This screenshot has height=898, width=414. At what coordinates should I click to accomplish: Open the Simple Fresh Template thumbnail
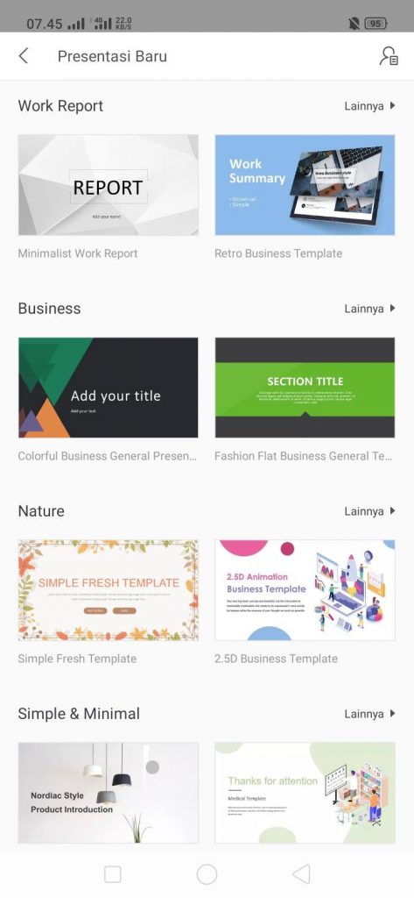(109, 590)
